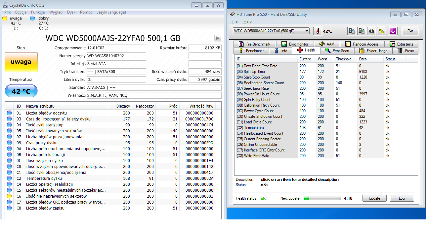Click status circle of 'Ilość realokowanych sektorów'
The height and width of the screenshot is (229, 426).
[9, 131]
